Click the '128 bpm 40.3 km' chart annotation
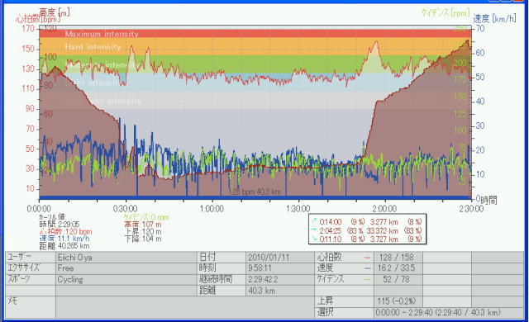Viewport: 529px width, 322px height. pyautogui.click(x=255, y=192)
